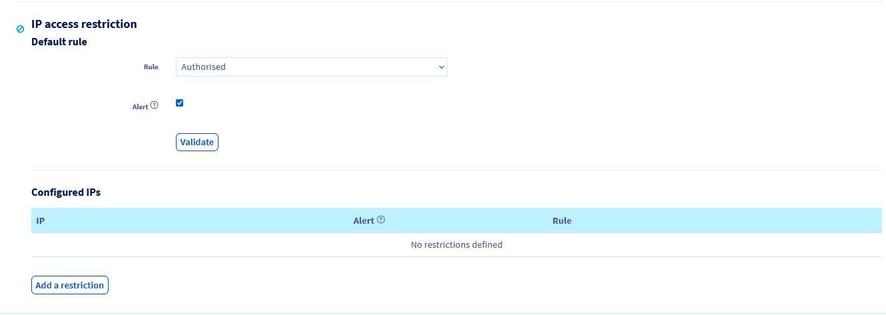Uncheck the Alert checkbox
Viewport: 886px width, 315px height.
pos(179,103)
